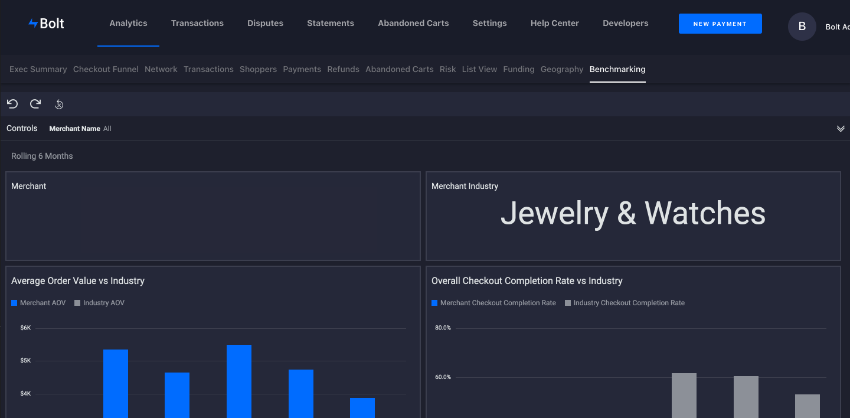Click the Rolling 6 Months label
The width and height of the screenshot is (850, 418).
pos(42,156)
